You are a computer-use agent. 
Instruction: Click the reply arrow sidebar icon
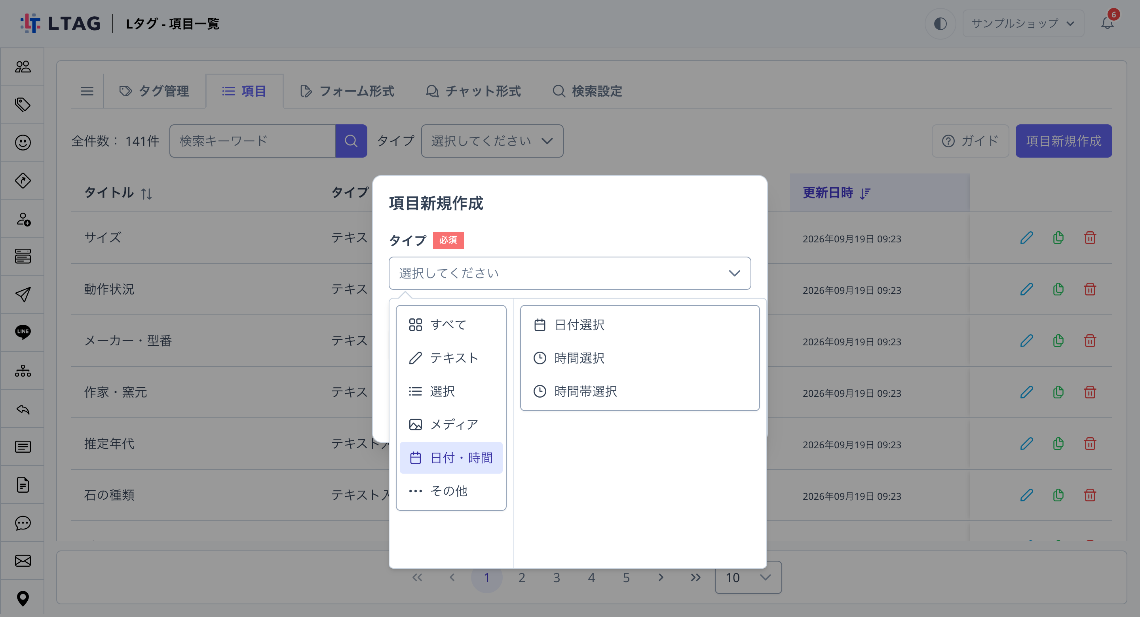23,409
